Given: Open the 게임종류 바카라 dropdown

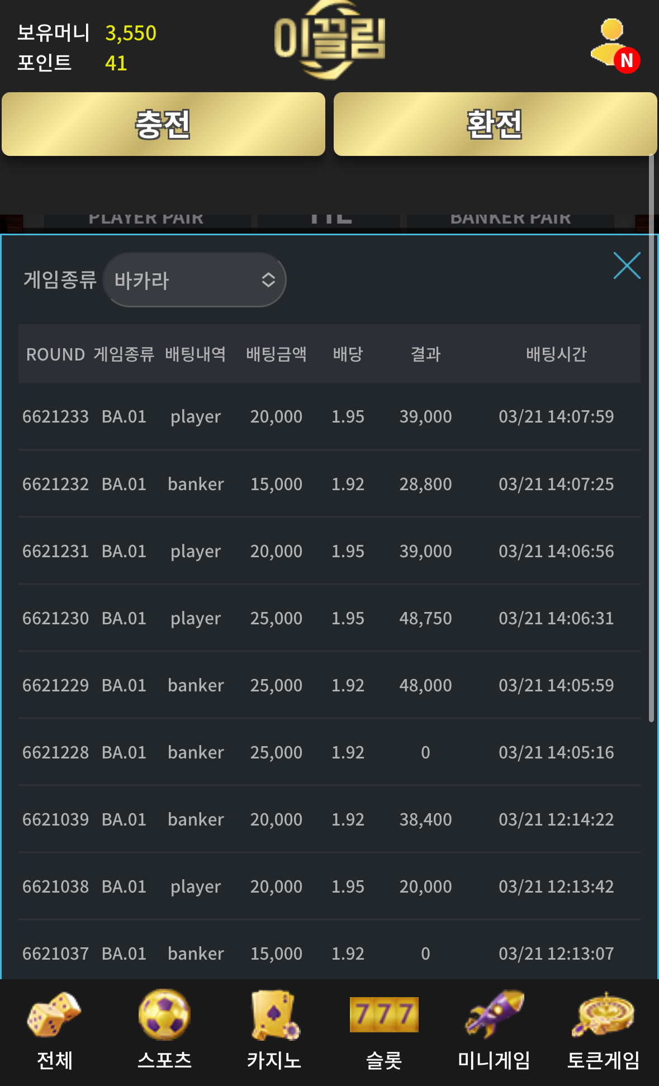Looking at the screenshot, I should [x=195, y=280].
